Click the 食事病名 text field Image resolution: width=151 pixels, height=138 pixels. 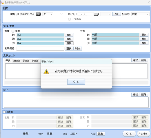(x=40, y=49)
